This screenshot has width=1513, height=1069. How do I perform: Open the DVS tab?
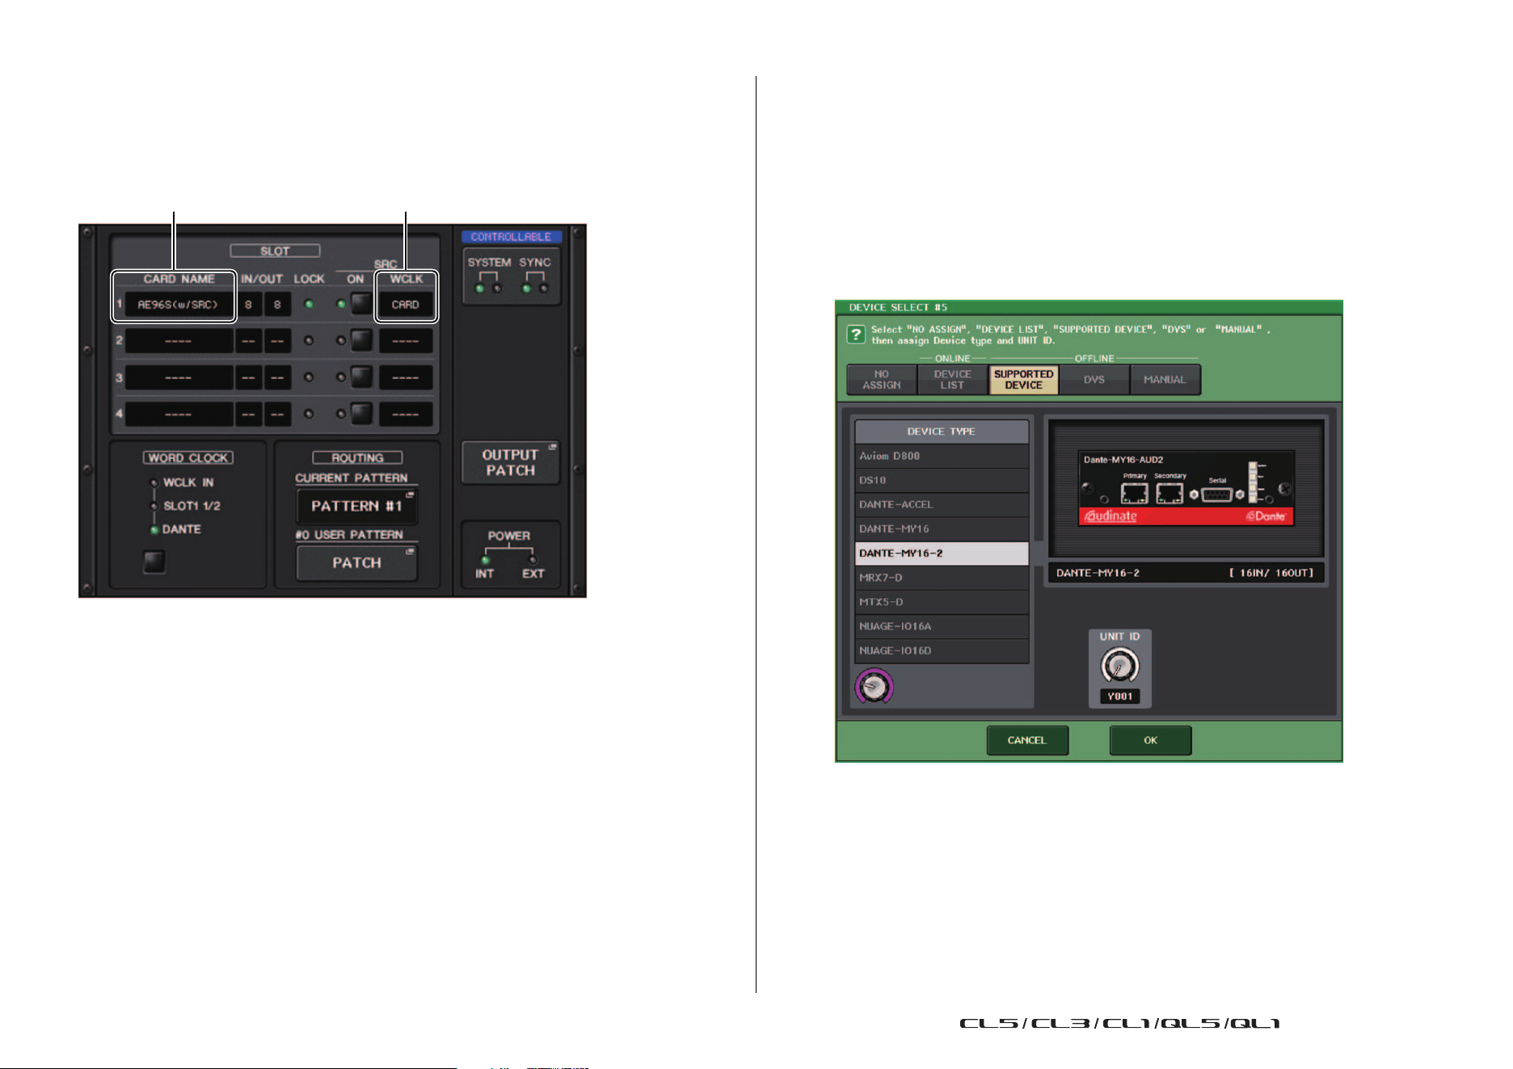coord(1094,380)
